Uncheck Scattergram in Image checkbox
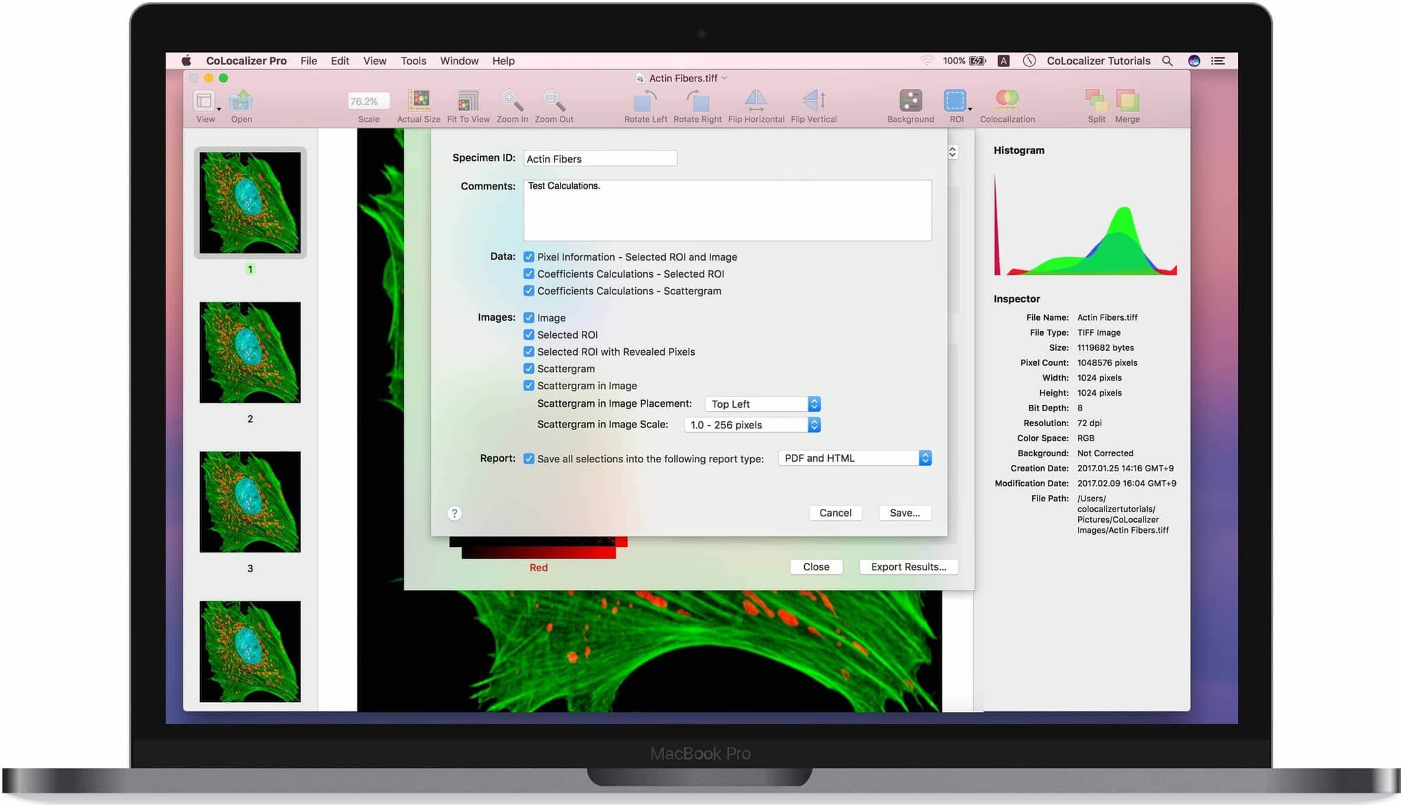 (528, 386)
